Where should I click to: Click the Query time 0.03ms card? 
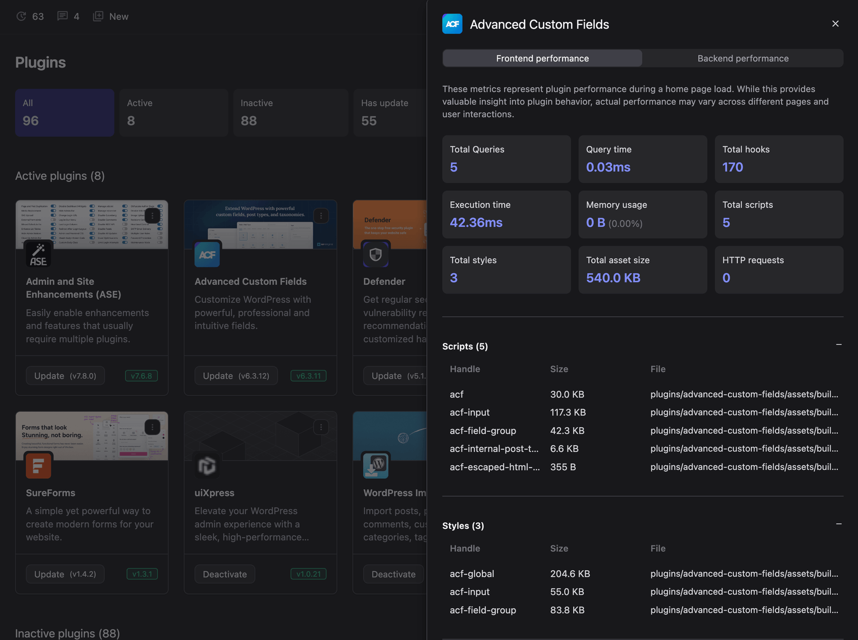[643, 159]
